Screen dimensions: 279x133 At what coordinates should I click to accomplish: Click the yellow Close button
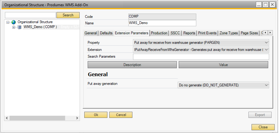coord(263,127)
